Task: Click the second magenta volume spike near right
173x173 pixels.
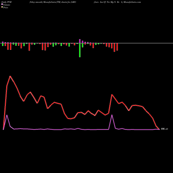Action: (x=112, y=115)
